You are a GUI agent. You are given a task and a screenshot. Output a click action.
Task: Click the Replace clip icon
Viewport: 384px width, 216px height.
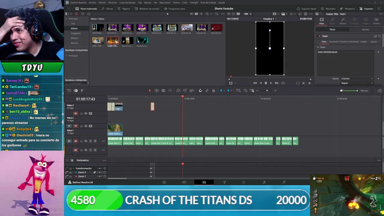point(192,91)
